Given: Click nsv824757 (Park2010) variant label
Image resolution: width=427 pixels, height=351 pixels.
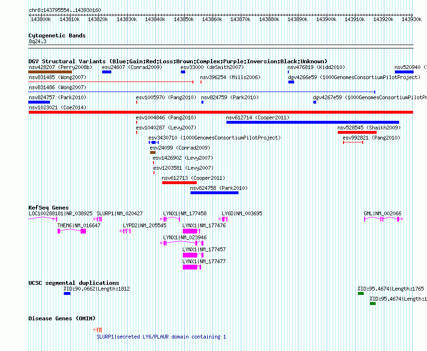Looking at the screenshot, I should (x=58, y=97).
